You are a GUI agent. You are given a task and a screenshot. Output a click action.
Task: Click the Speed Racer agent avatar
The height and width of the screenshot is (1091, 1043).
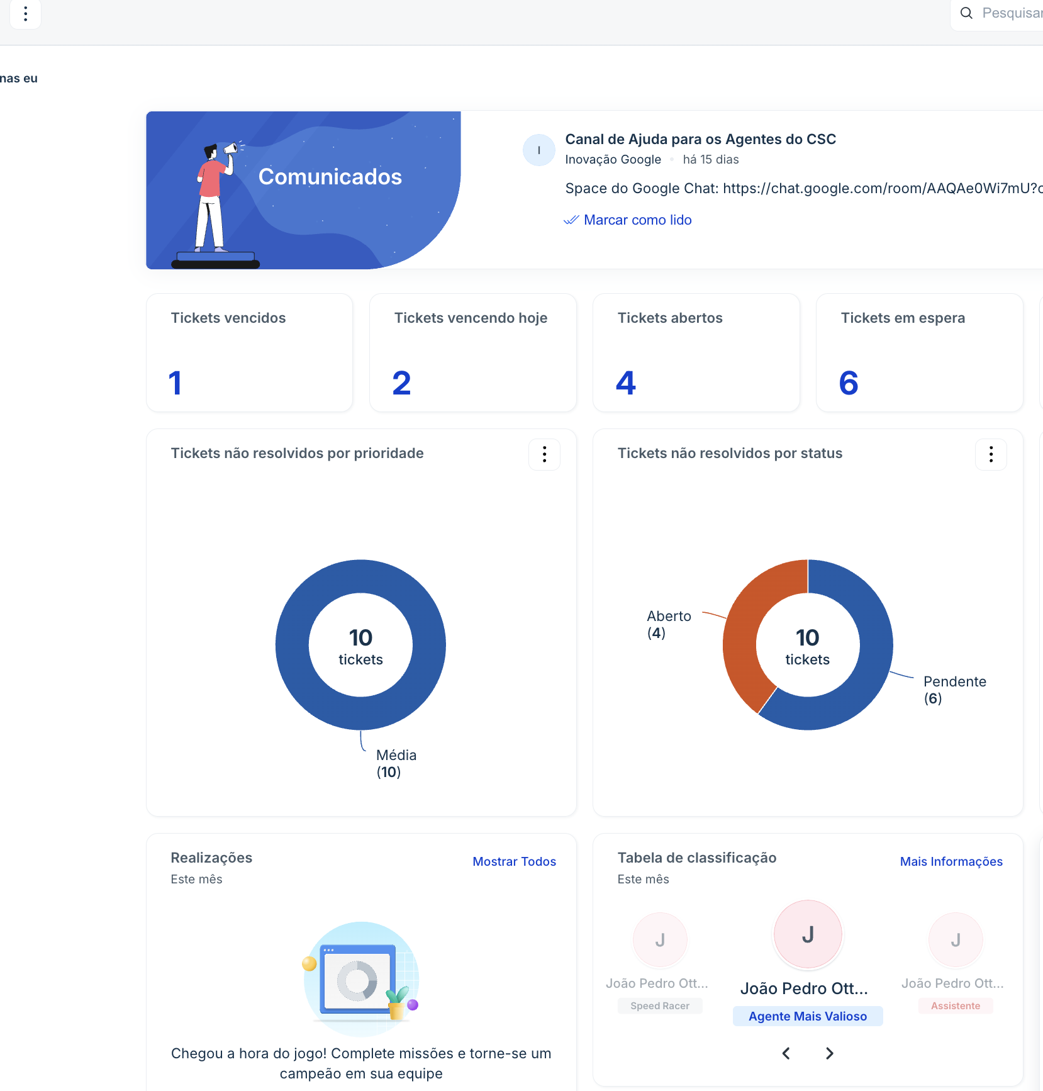coord(660,939)
